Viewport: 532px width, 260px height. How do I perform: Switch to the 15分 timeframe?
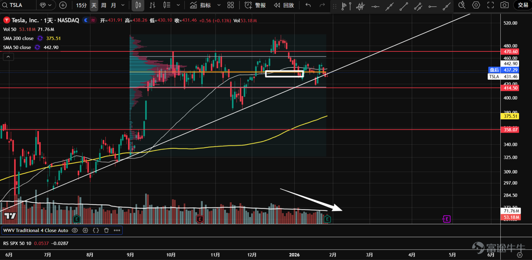(81, 5)
